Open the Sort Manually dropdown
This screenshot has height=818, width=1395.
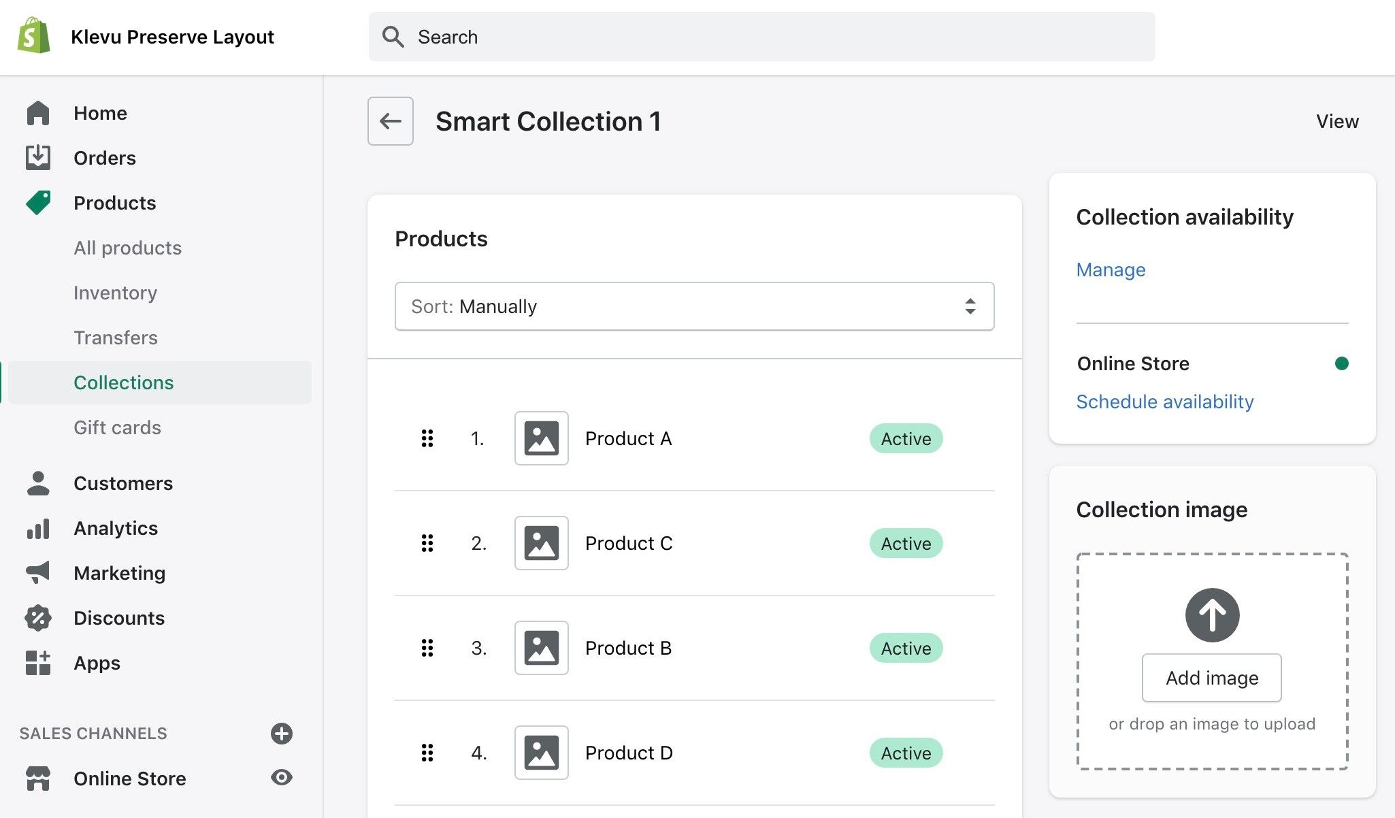click(694, 306)
